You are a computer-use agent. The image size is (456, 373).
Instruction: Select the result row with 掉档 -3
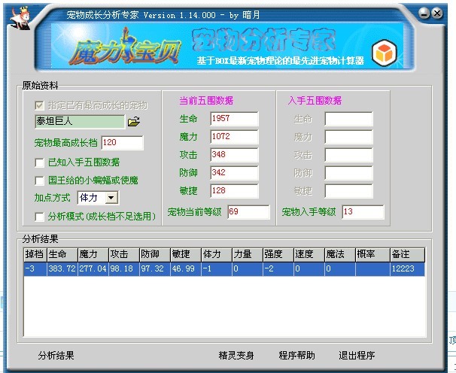click(226, 268)
